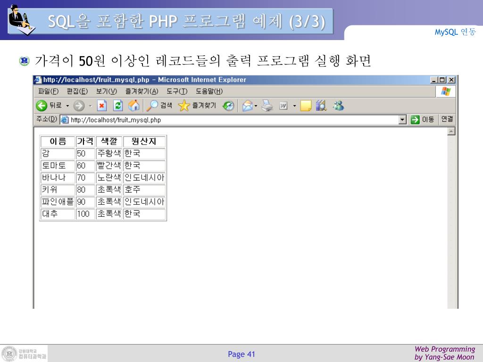Click the price cell 60
Screen dimensions: 483x362
click(x=85, y=165)
